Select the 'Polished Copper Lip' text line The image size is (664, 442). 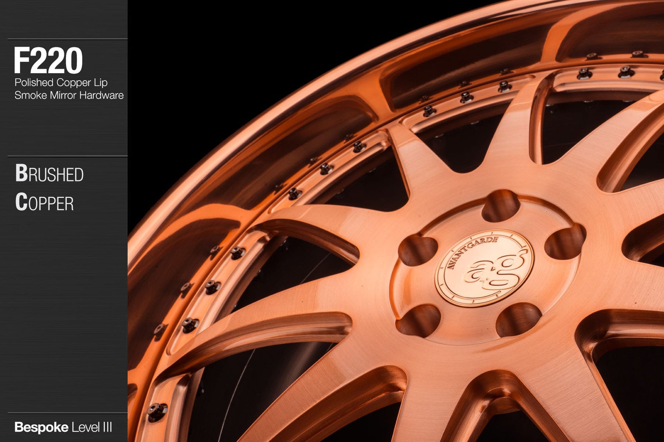coord(61,83)
